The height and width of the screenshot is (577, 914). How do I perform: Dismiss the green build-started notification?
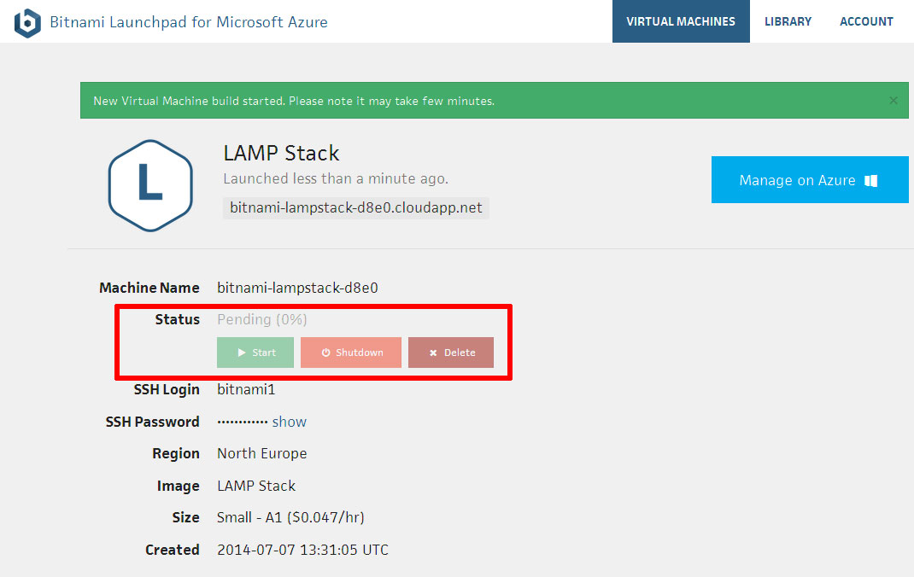pos(893,101)
